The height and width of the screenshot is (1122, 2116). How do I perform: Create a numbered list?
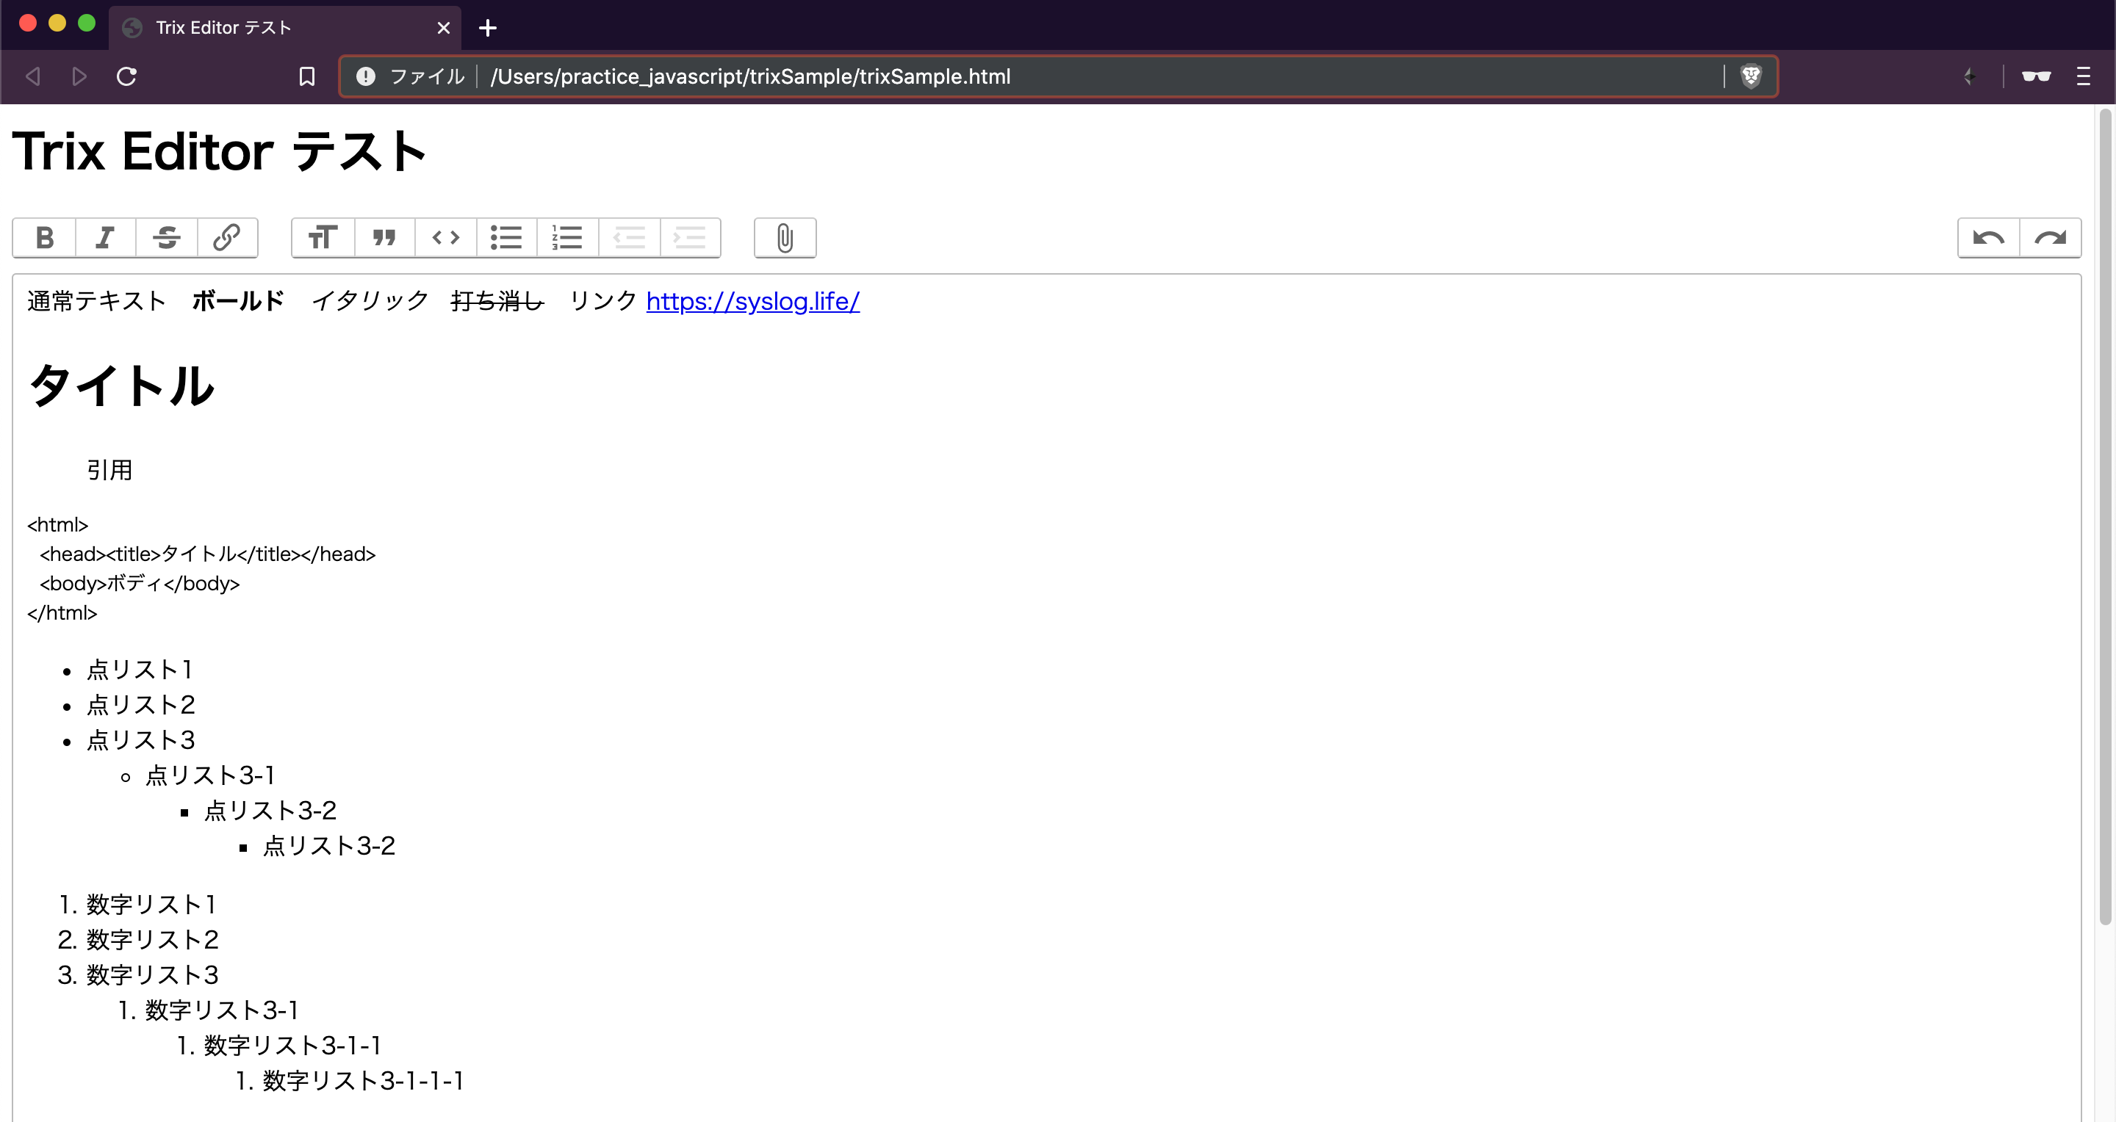568,238
